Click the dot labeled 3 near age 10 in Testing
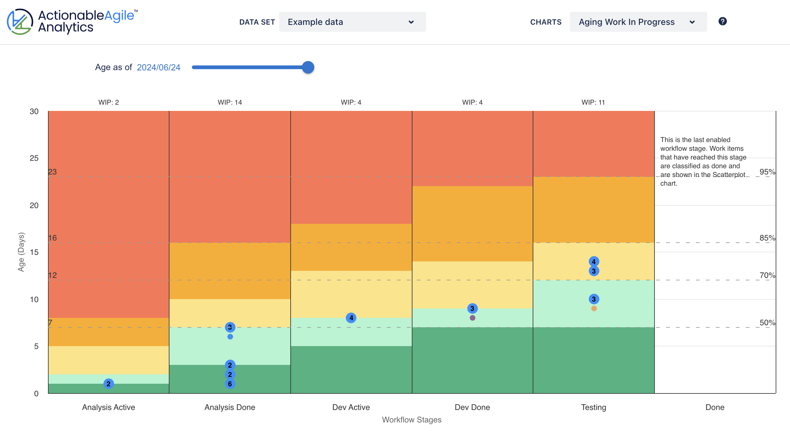Image resolution: width=790 pixels, height=438 pixels. tap(593, 298)
